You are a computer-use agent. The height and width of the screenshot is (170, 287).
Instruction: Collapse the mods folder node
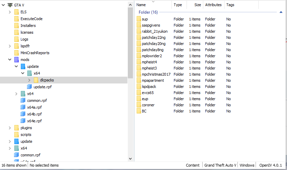[10, 60]
